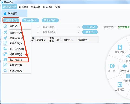Expand the 分页查询(X) combo box
The width and height of the screenshot is (130, 104).
(x=79, y=32)
